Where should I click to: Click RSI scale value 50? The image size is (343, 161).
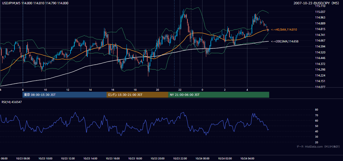[x=316, y=126]
